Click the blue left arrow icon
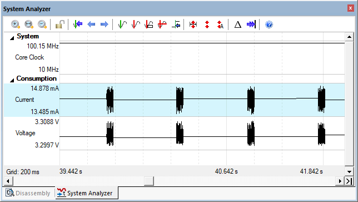The height and width of the screenshot is (202, 358). tap(91, 24)
